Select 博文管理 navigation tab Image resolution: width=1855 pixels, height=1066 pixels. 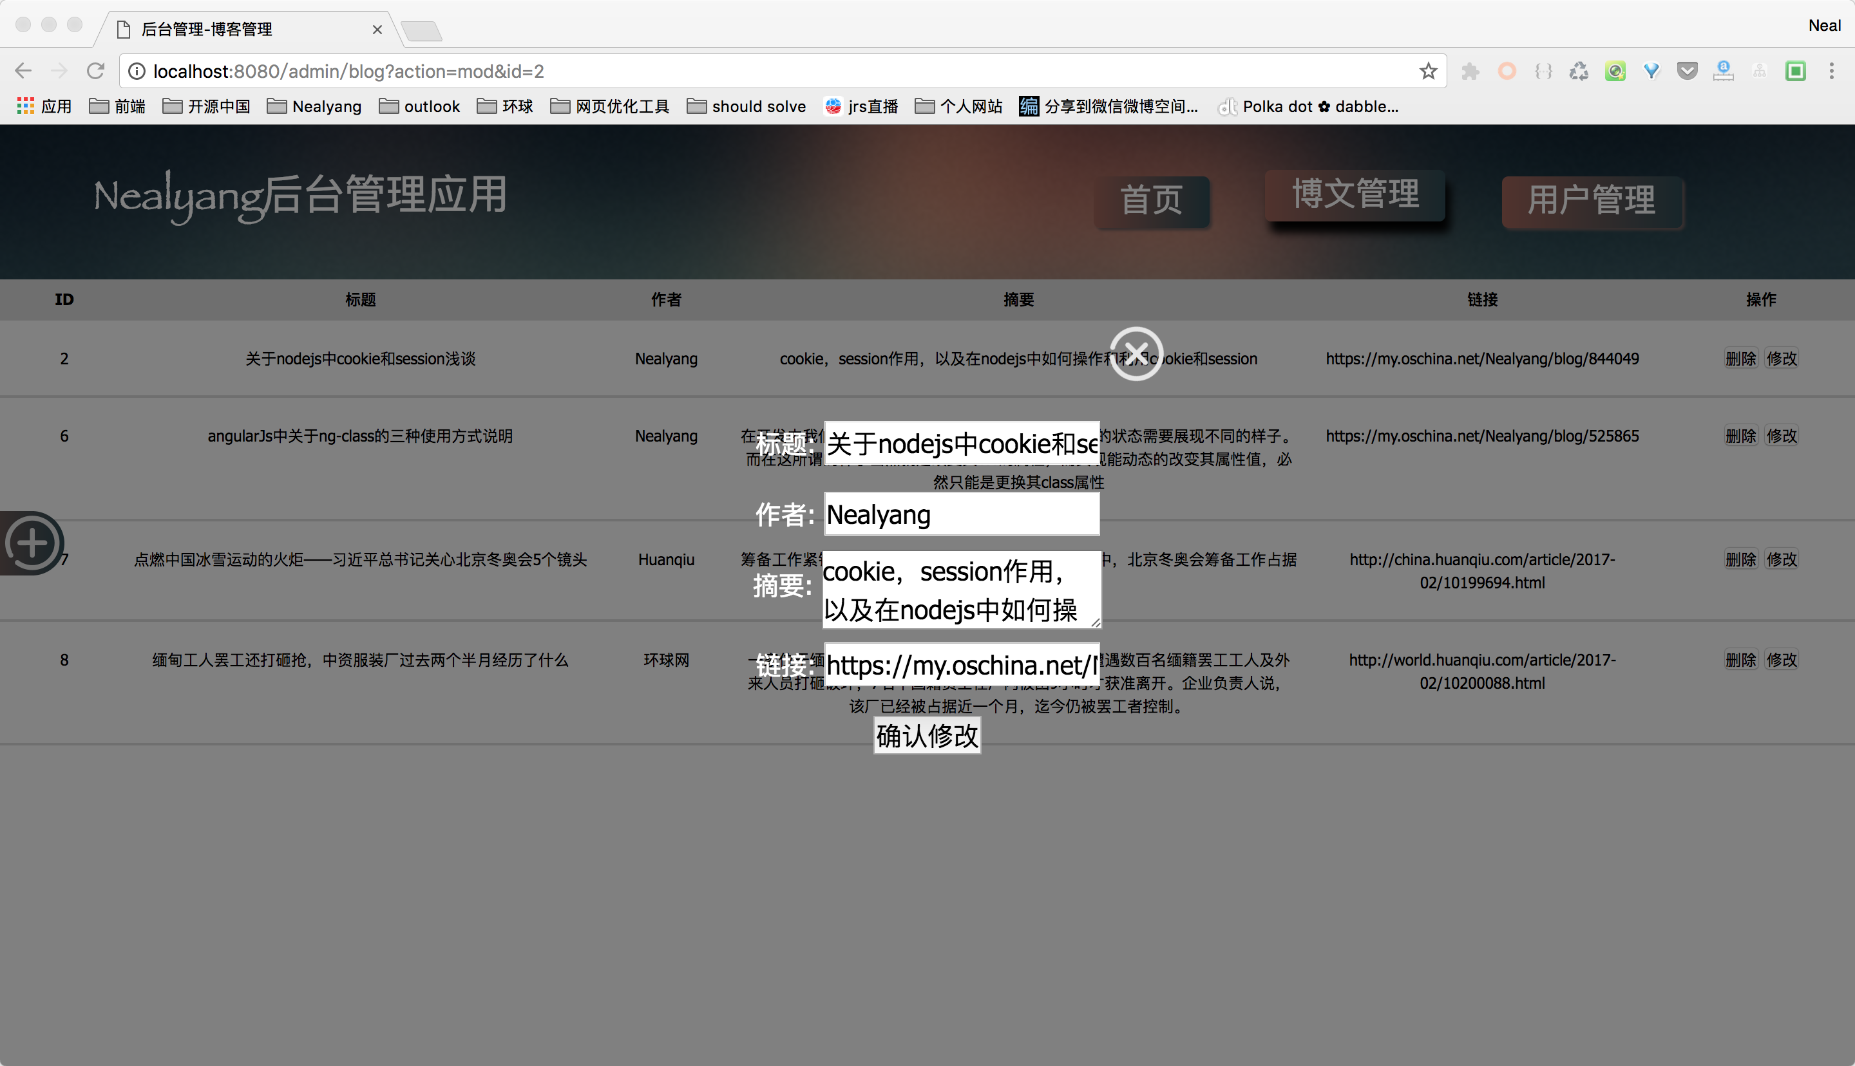1355,194
